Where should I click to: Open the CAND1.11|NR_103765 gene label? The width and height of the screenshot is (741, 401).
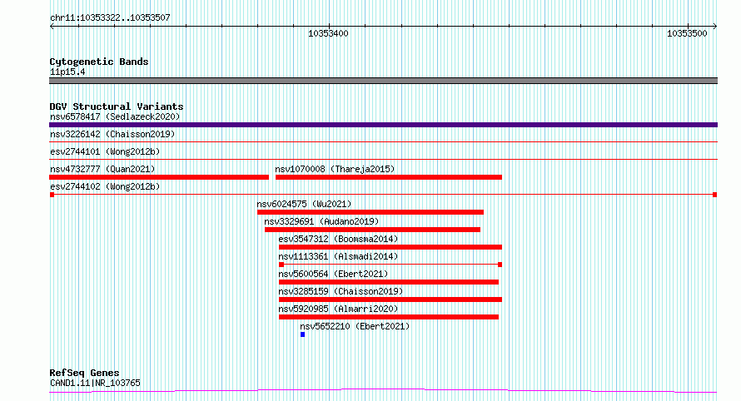click(95, 383)
